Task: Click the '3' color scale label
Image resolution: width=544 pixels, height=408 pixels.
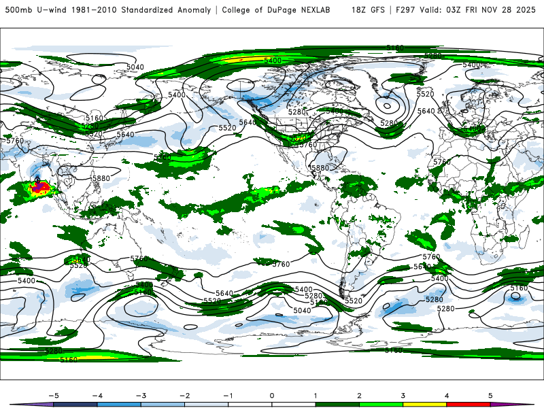Action: click(x=403, y=396)
